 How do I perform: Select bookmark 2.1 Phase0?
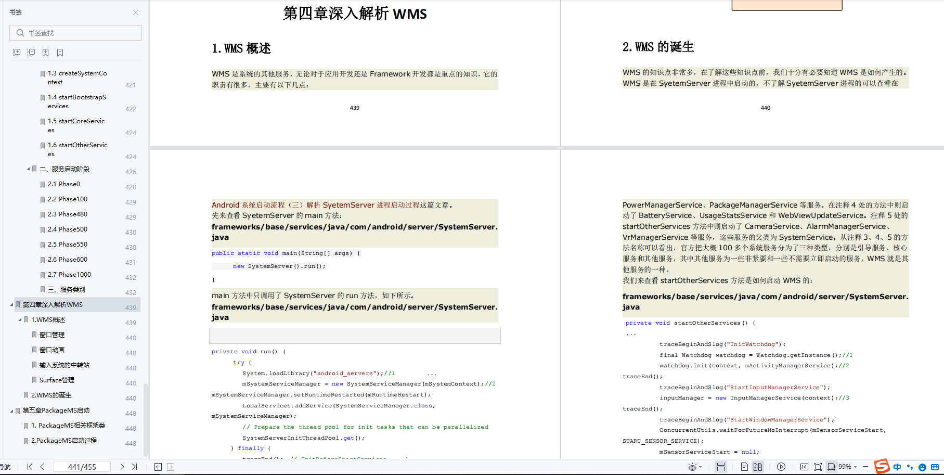click(x=64, y=184)
